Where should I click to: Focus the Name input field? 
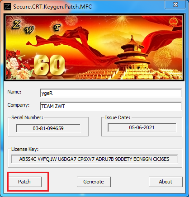[x=111, y=93]
